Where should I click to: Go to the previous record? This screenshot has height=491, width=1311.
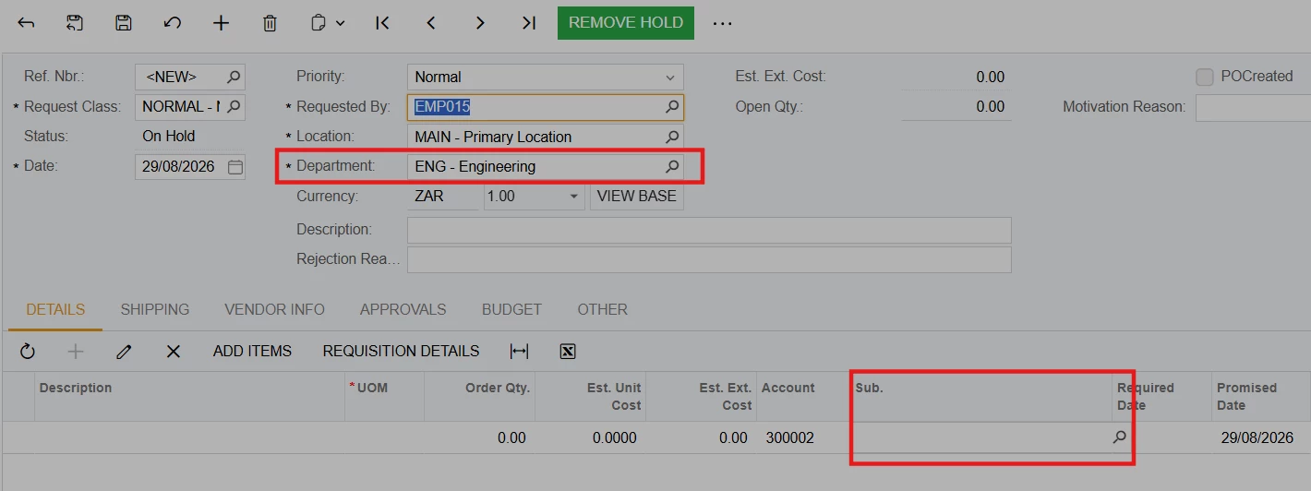click(x=431, y=23)
